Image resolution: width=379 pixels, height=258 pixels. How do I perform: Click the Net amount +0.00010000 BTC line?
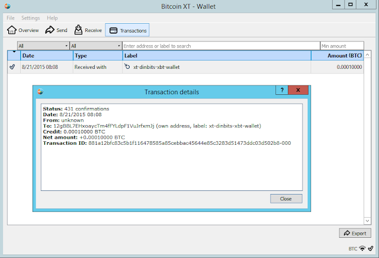point(84,137)
